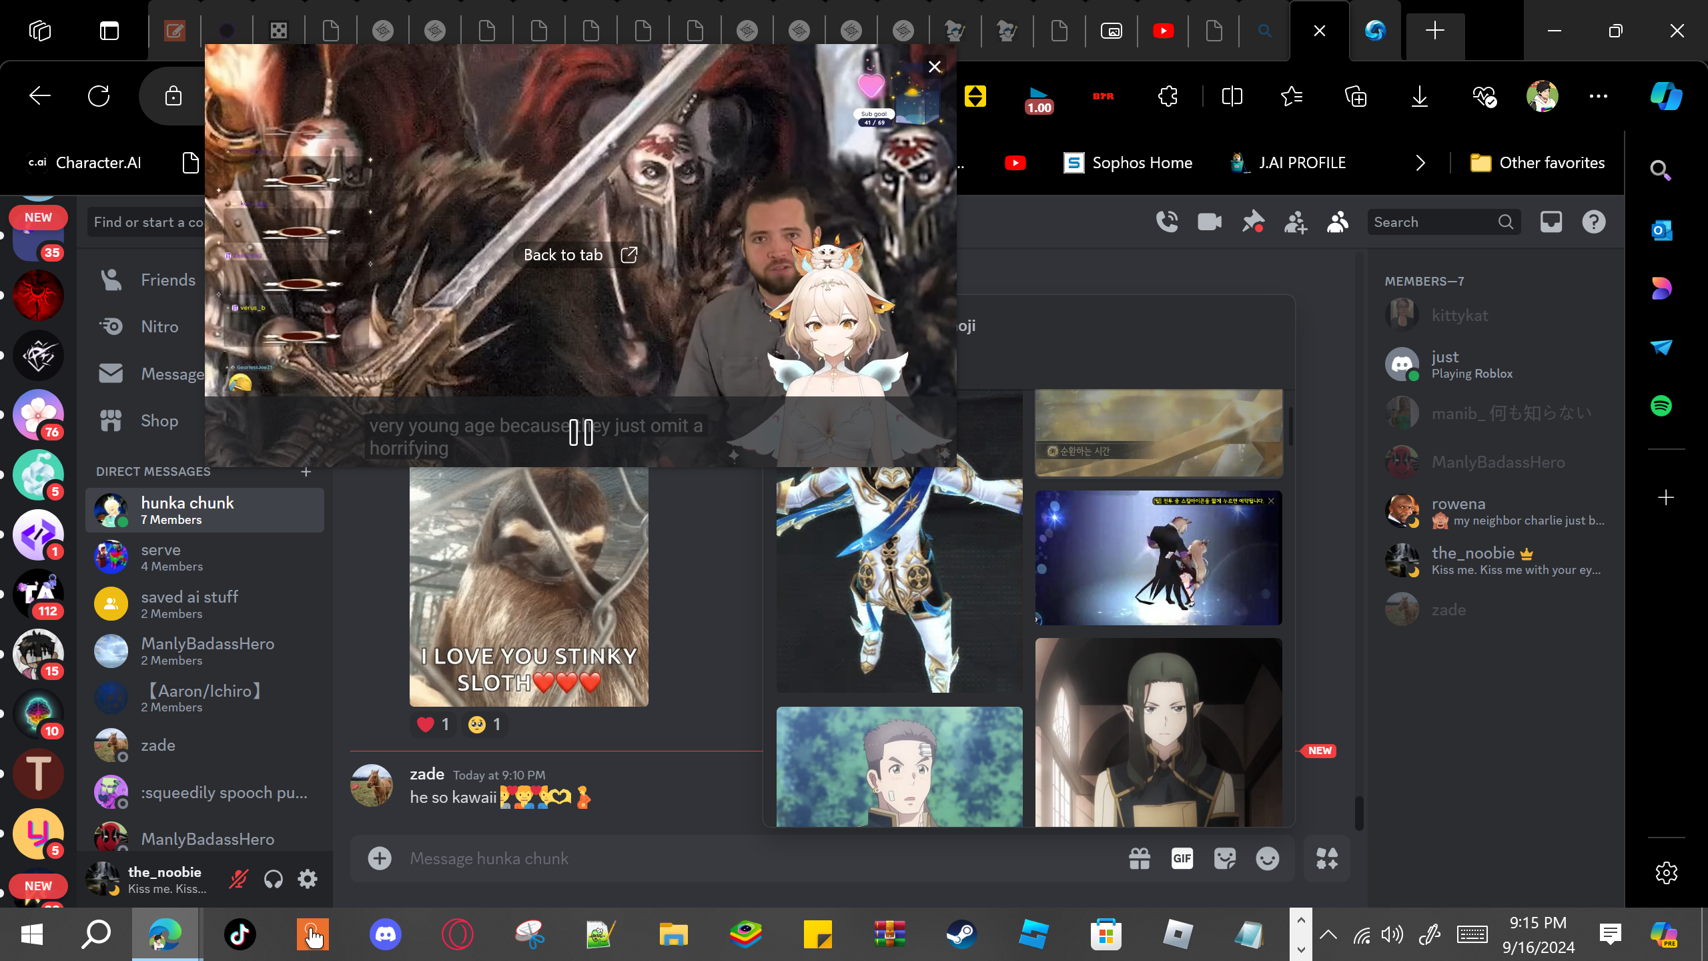Open the browser extensions menu
This screenshot has width=1708, height=961.
(x=1168, y=96)
